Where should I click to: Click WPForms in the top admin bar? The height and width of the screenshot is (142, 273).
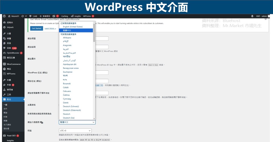[88, 16]
